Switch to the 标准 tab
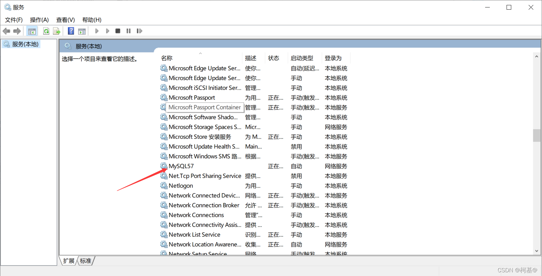Screen dimensions: 542x276 86,261
